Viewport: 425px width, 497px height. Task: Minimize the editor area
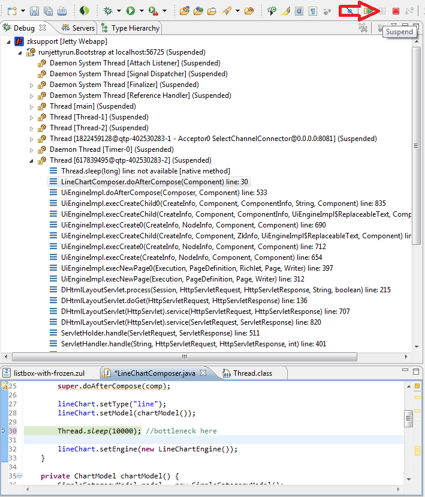[405, 370]
